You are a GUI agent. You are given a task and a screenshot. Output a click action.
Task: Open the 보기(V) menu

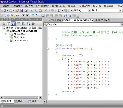pos(29,6)
